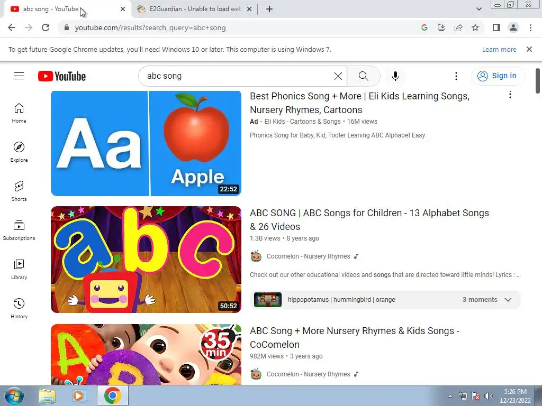542x406 pixels.
Task: Go back in the browser
Action: [x=12, y=27]
